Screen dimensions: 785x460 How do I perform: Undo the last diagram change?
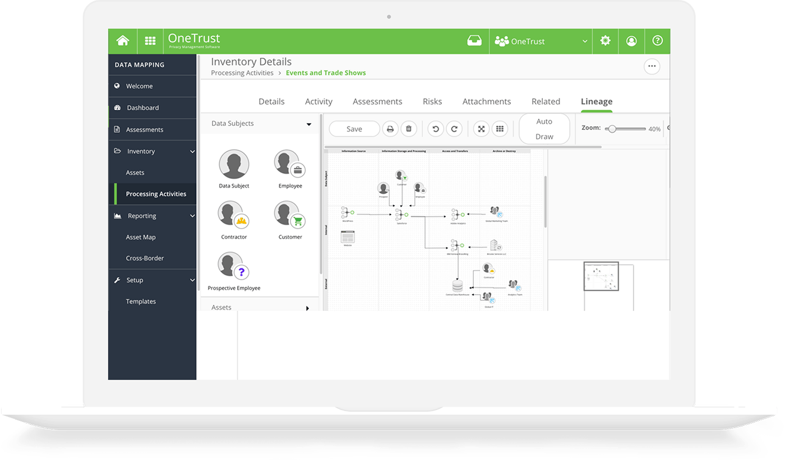point(436,129)
